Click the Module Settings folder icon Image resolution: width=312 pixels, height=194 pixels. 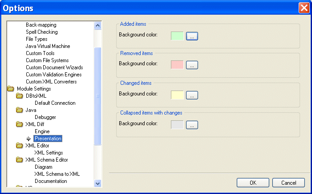[x=11, y=89]
